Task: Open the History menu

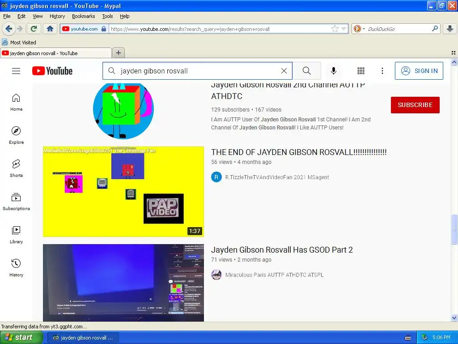Action: tap(57, 16)
